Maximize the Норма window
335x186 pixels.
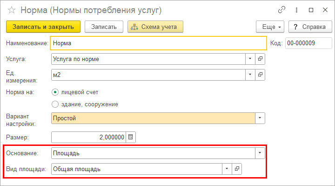coord(311,10)
